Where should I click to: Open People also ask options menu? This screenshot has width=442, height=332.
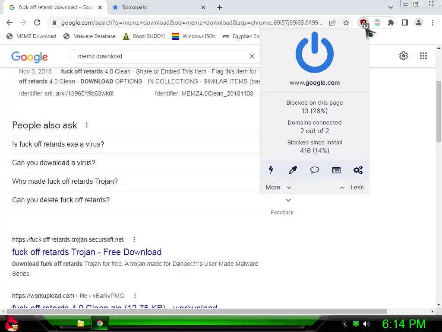click(x=87, y=125)
